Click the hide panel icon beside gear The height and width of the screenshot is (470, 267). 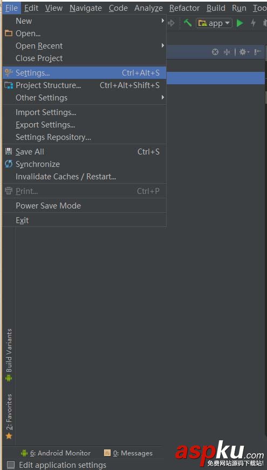tap(257, 52)
